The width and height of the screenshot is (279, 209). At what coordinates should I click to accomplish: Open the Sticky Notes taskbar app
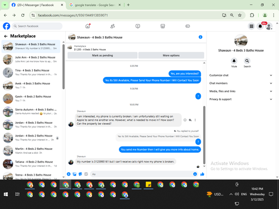click(148, 184)
